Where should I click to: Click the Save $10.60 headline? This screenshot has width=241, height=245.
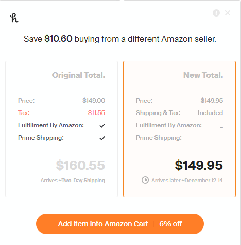coord(120,39)
